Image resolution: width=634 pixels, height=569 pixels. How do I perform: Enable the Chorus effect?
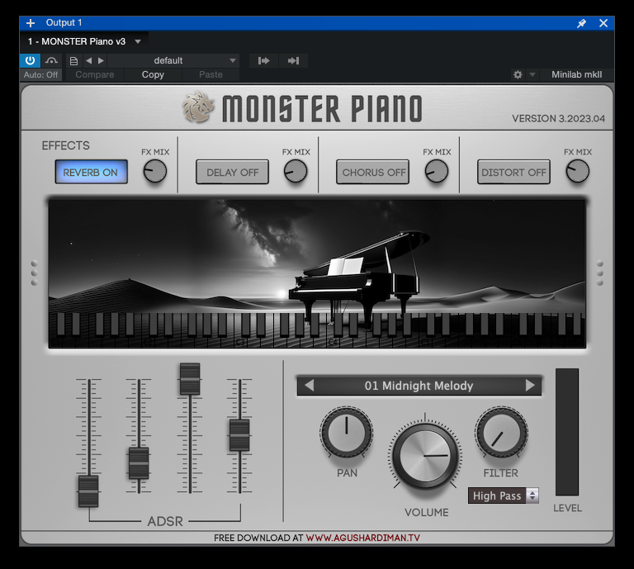(x=372, y=172)
